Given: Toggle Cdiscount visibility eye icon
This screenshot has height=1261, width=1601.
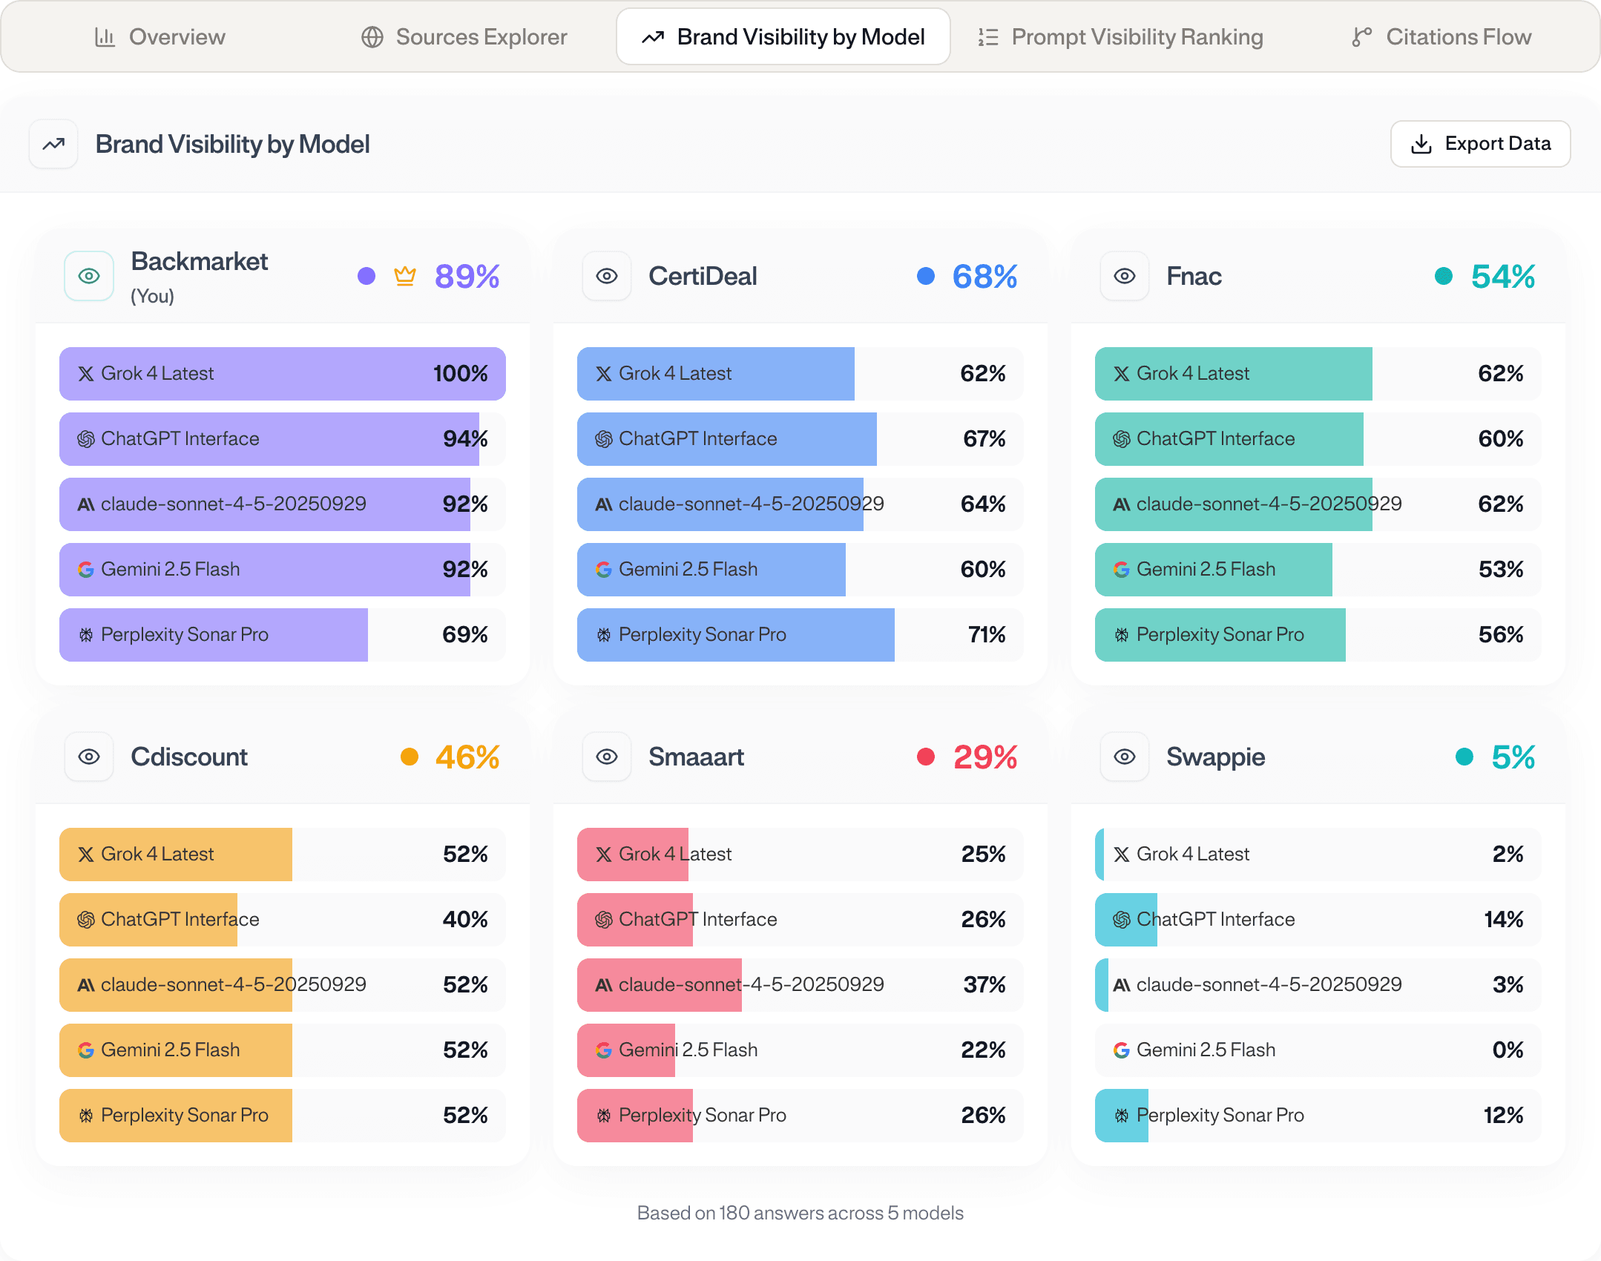Looking at the screenshot, I should 89,757.
